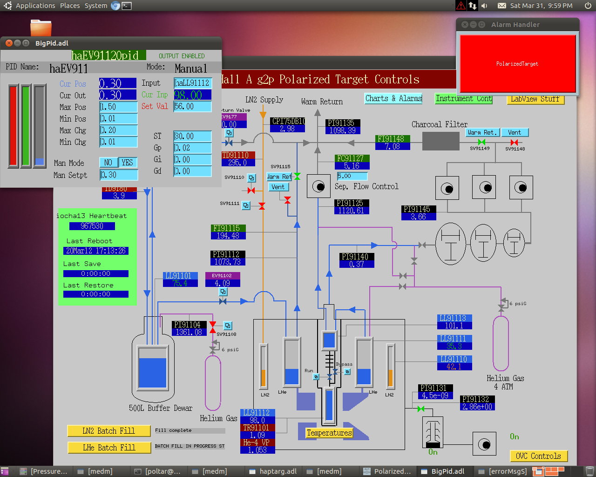Click Warm Ret. button at Charcoal Filter
This screenshot has width=596, height=477.
point(482,132)
